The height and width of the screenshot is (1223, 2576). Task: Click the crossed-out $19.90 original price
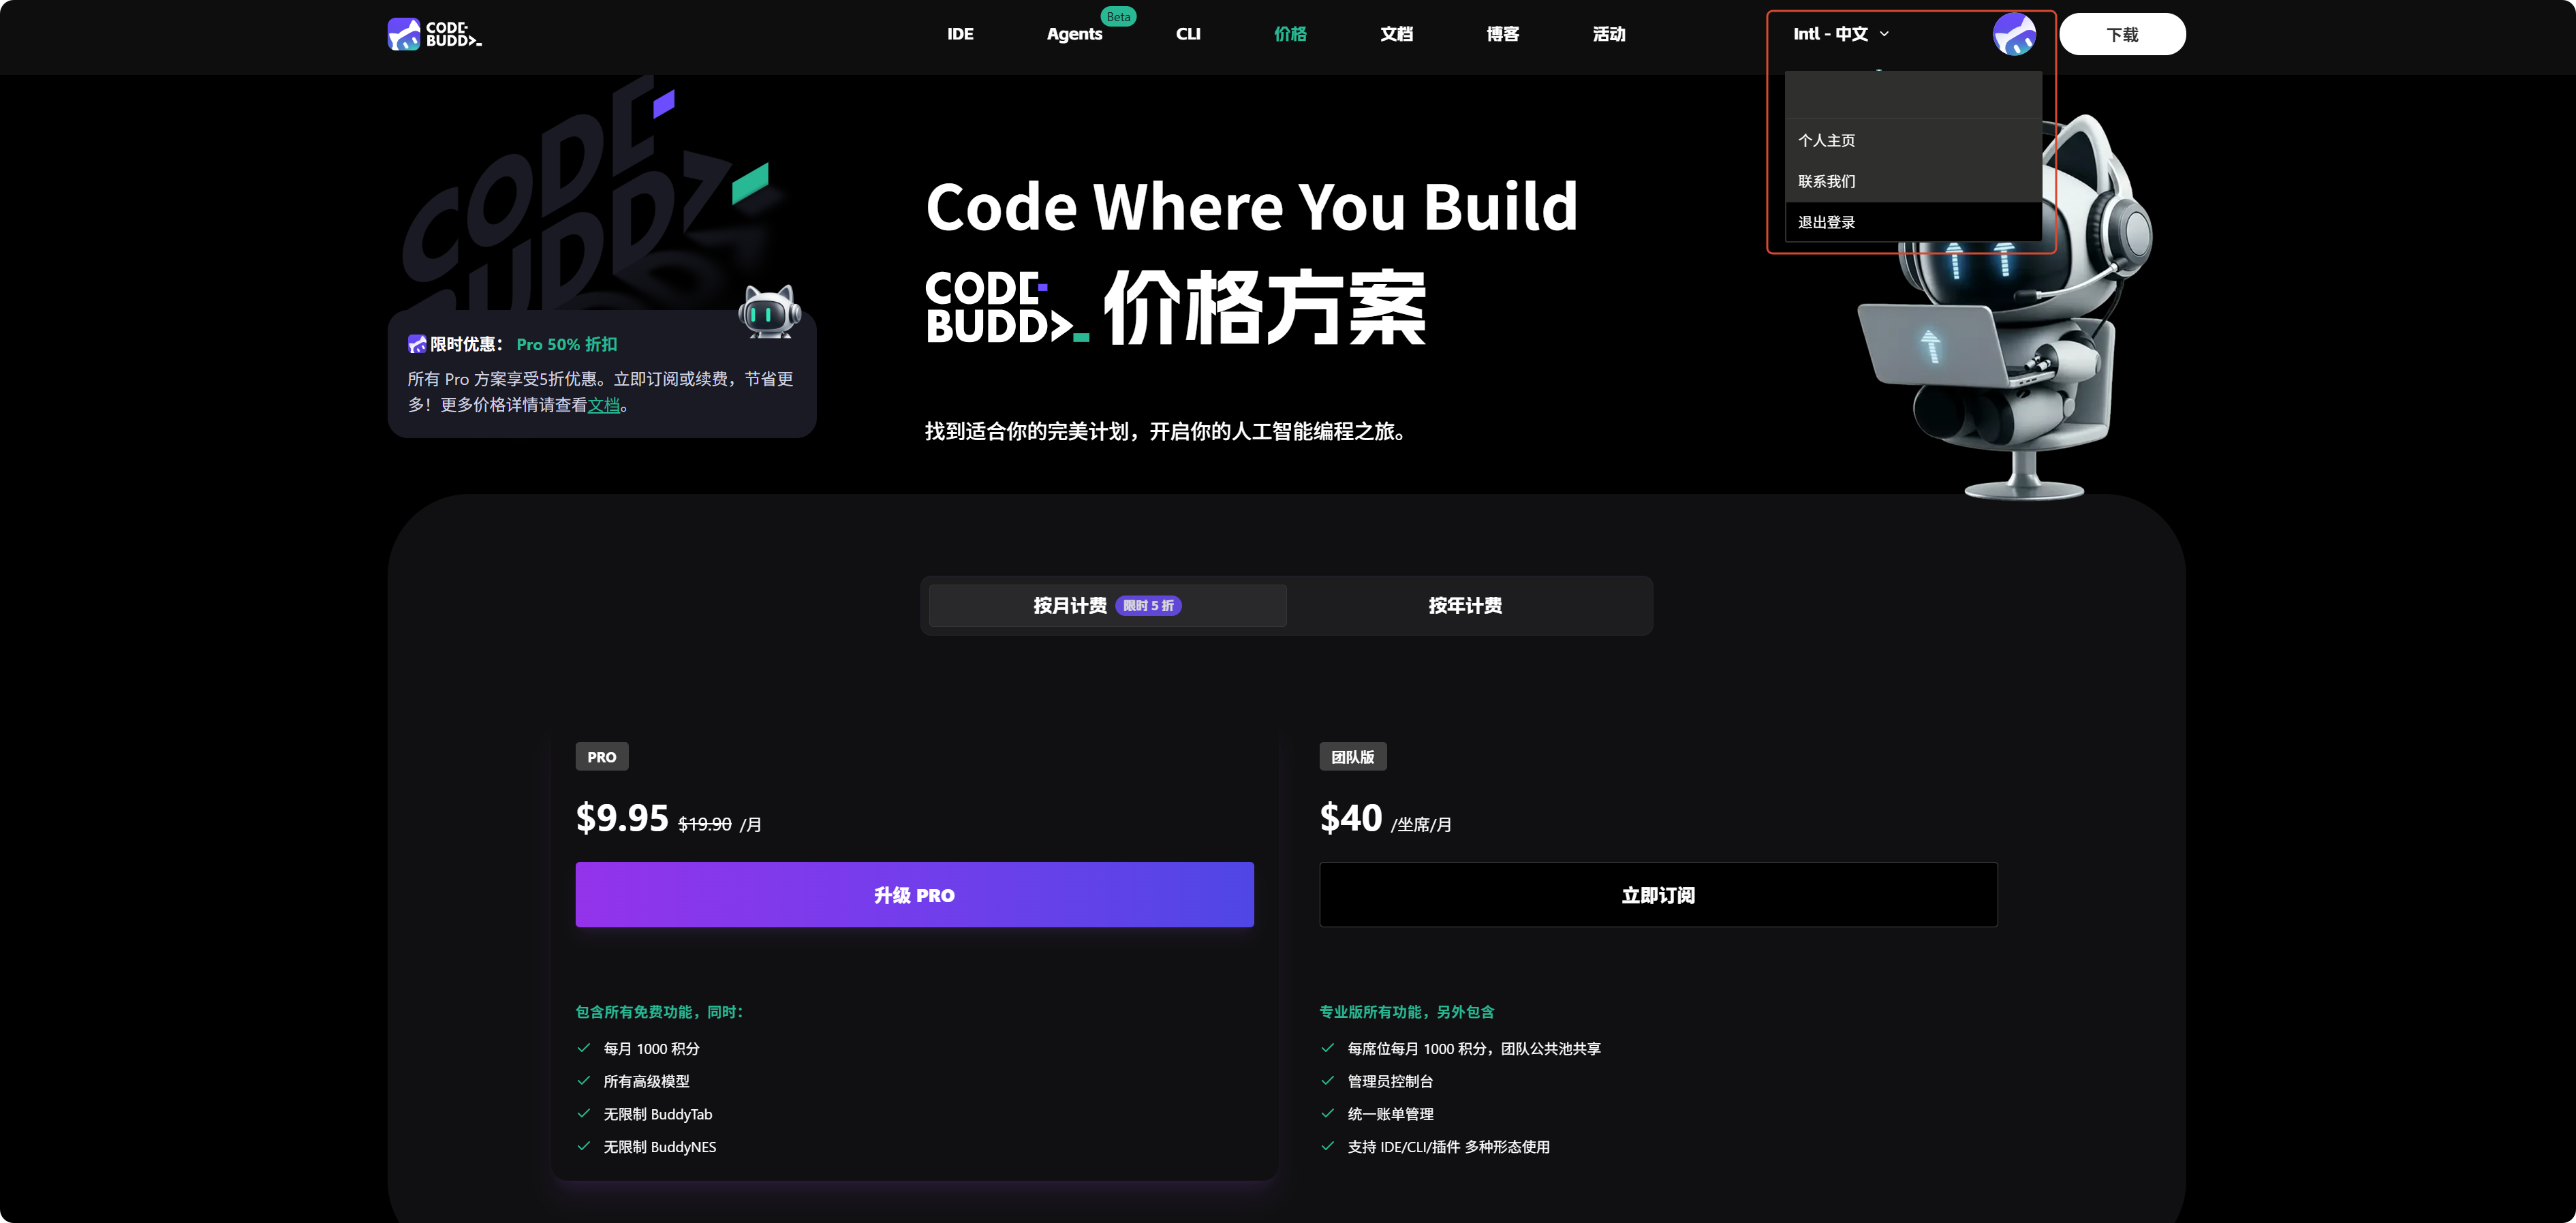(x=705, y=824)
